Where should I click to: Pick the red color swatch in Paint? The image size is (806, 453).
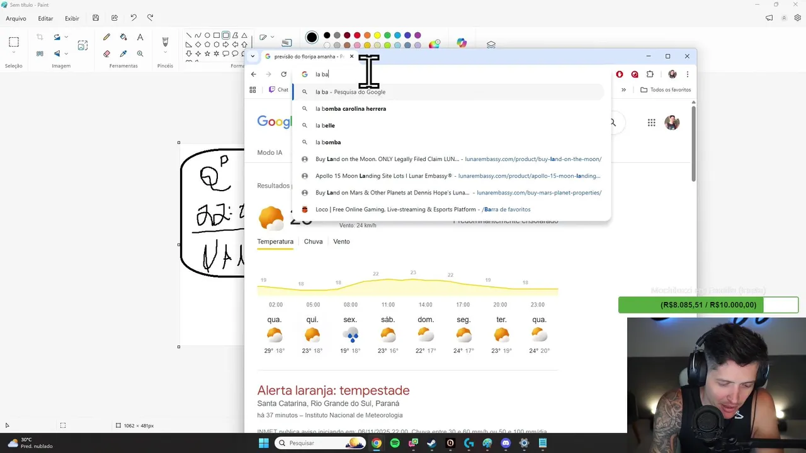point(357,35)
